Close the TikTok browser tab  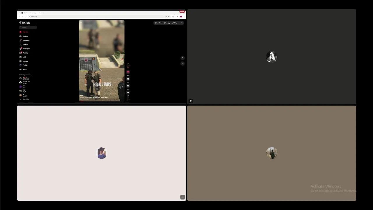pyautogui.click(x=40, y=13)
